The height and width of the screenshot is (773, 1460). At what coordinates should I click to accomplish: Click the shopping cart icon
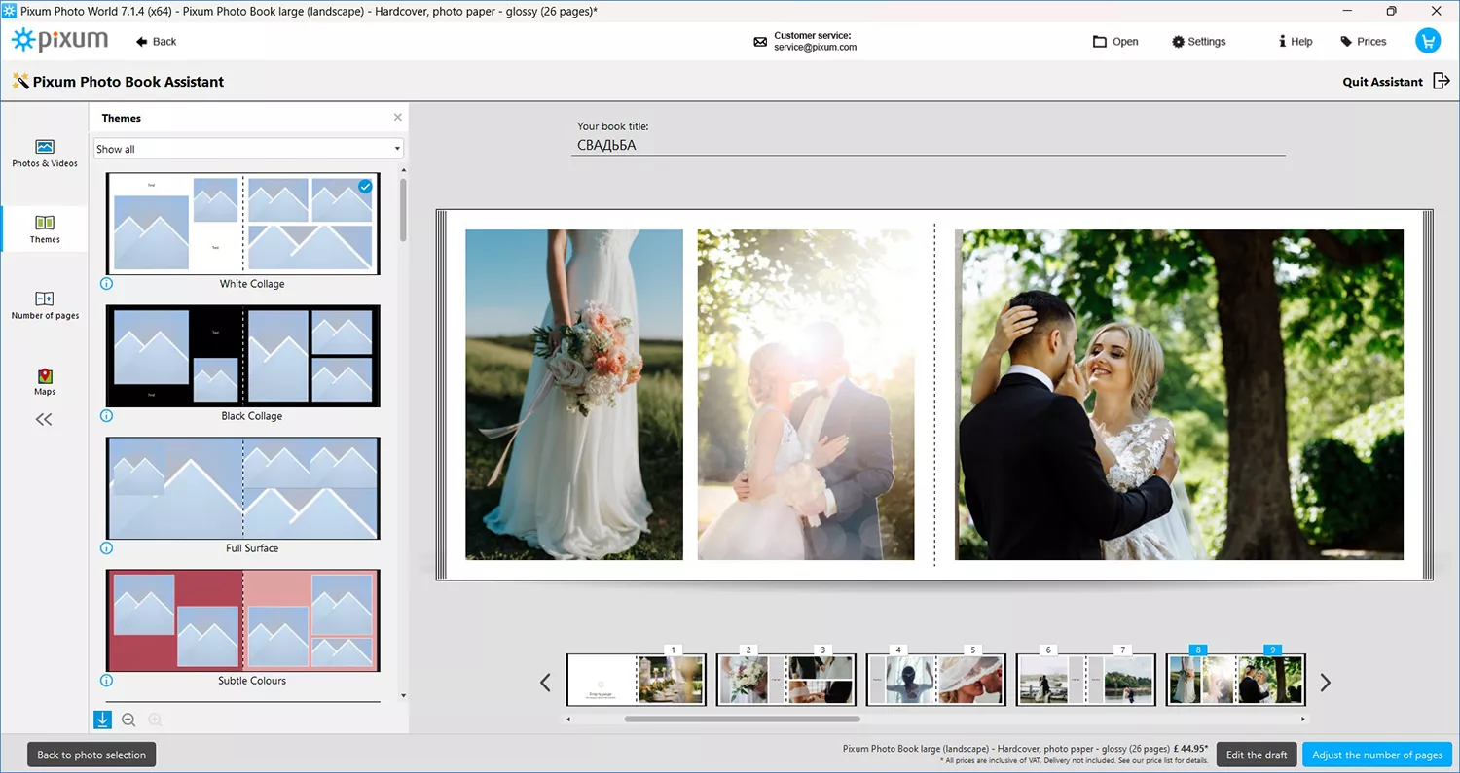point(1428,41)
